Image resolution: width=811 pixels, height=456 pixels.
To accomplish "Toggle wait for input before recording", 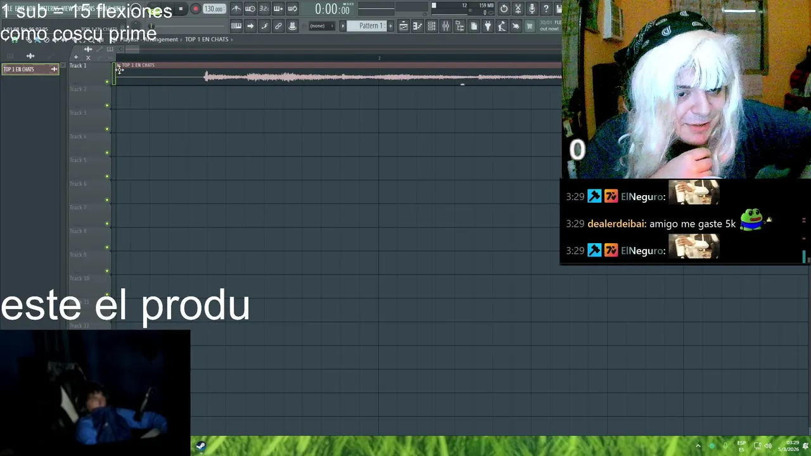I will click(x=250, y=9).
